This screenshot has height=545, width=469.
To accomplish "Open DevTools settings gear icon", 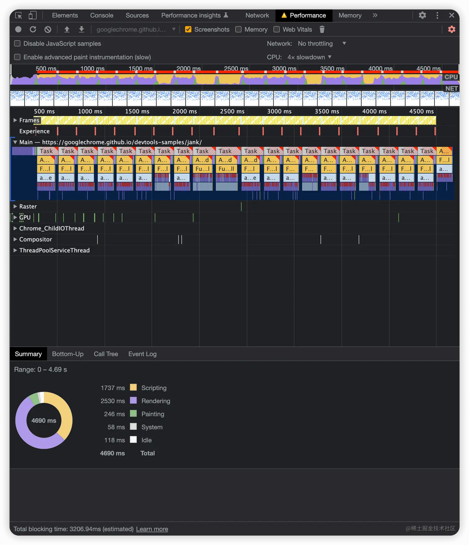I will (x=422, y=15).
